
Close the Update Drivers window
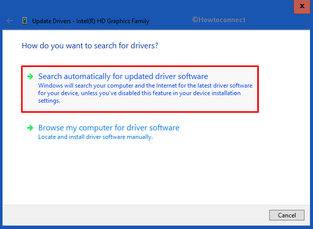302,7
